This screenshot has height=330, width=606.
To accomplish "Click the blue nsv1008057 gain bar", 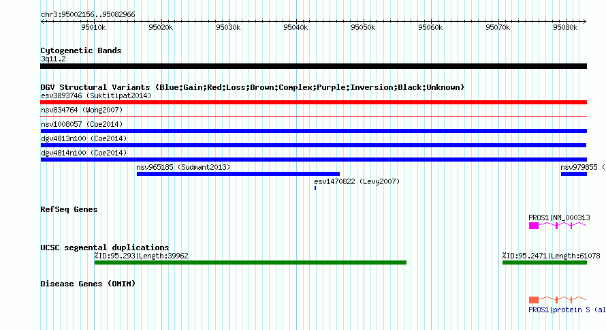I will point(313,131).
